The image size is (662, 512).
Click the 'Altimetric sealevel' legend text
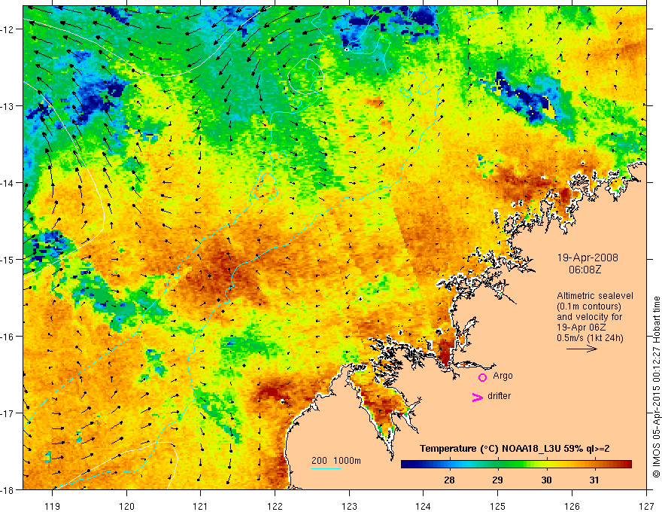click(x=595, y=296)
